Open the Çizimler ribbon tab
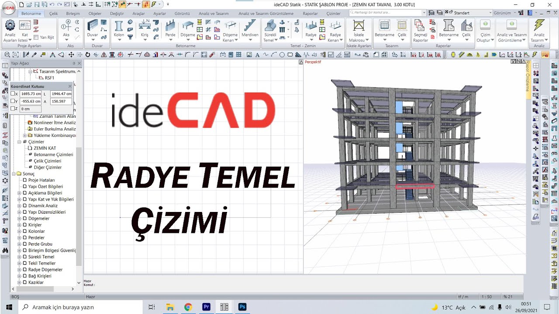The width and height of the screenshot is (559, 314). point(333,14)
